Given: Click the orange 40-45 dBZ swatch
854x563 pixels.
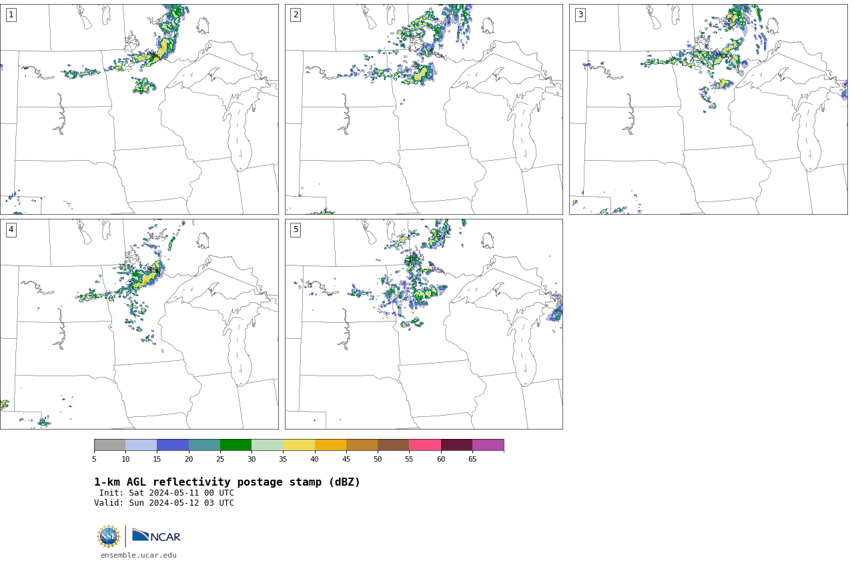Looking at the screenshot, I should tap(330, 445).
